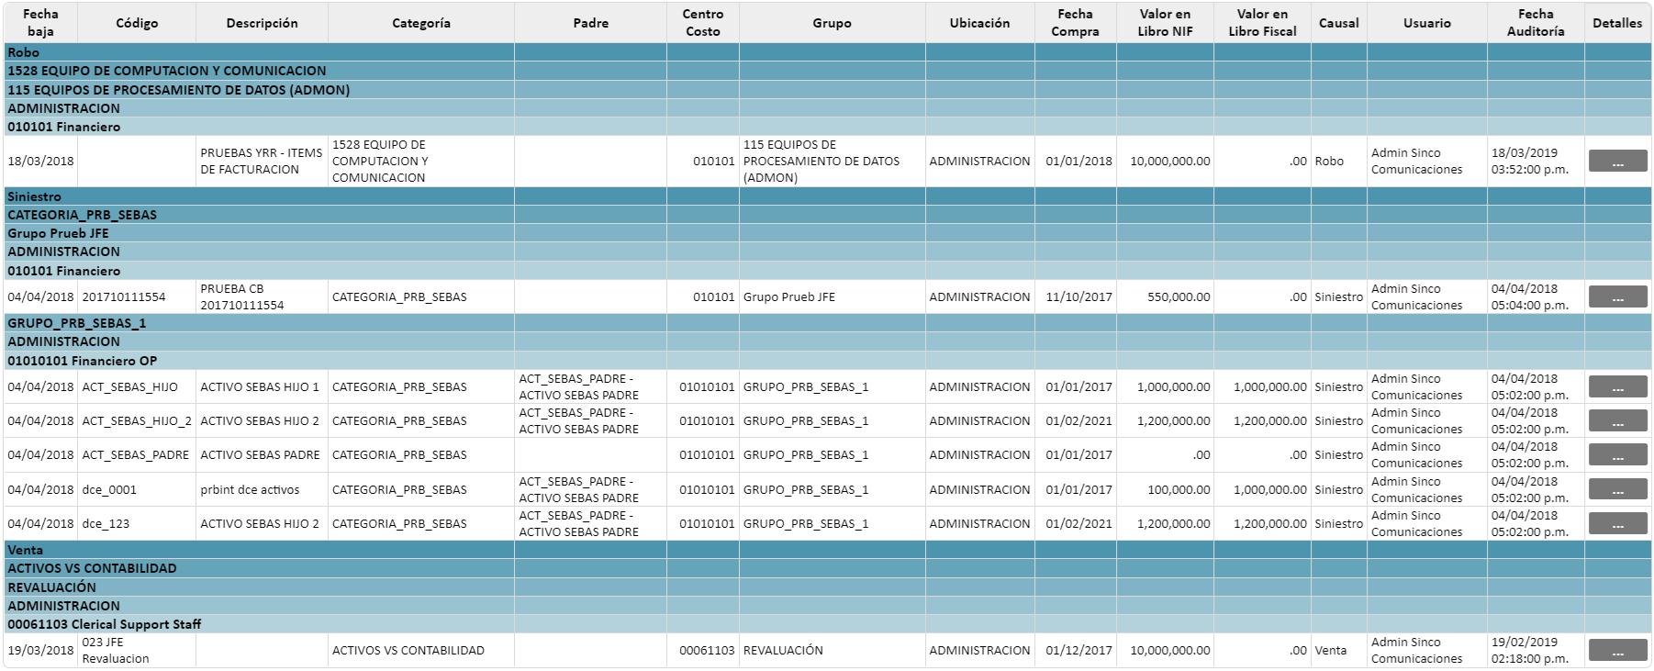This screenshot has width=1654, height=671.
Task: Open details for ACT_SEBAS_PADRE row
Action: [x=1617, y=454]
